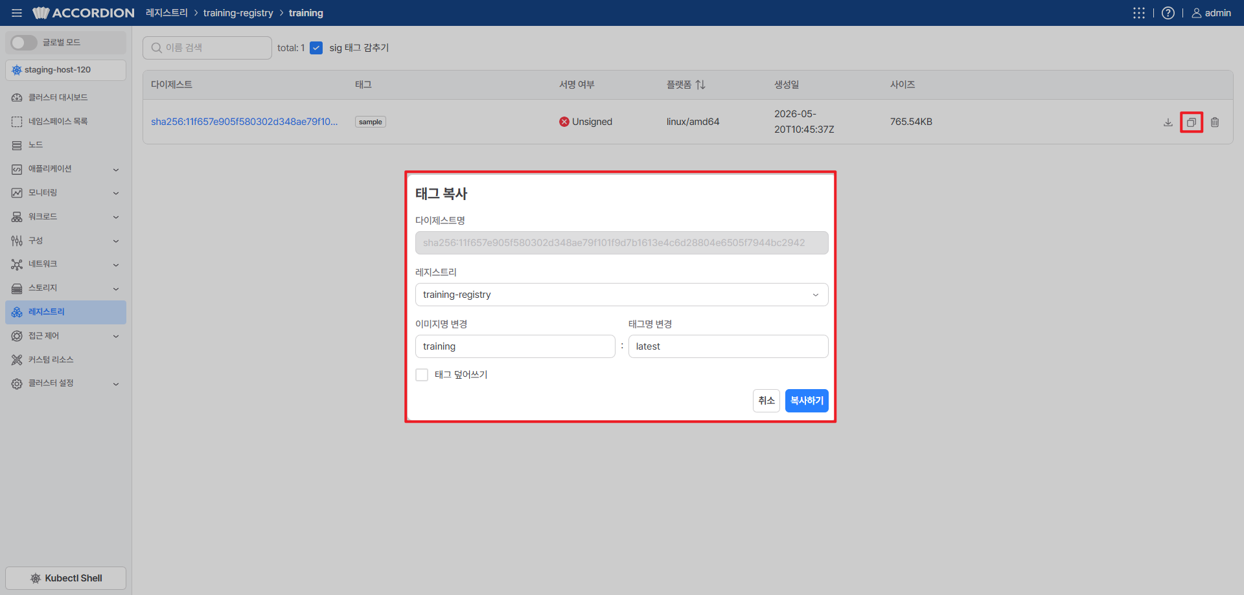Click the tag name field containing latest

(728, 346)
